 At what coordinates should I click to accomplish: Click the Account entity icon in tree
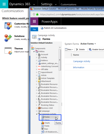(x=39, y=54)
